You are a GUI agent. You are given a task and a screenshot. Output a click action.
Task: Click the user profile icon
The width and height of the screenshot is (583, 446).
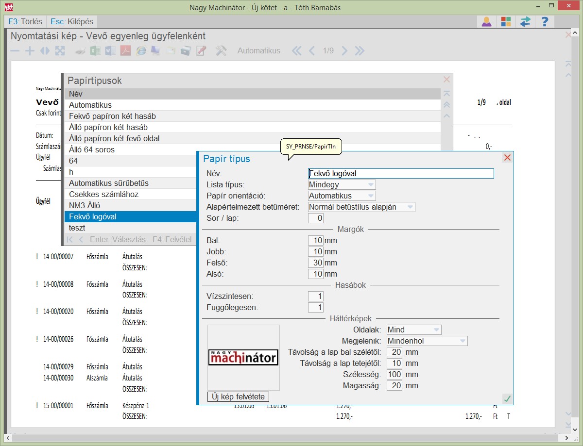[x=486, y=22]
